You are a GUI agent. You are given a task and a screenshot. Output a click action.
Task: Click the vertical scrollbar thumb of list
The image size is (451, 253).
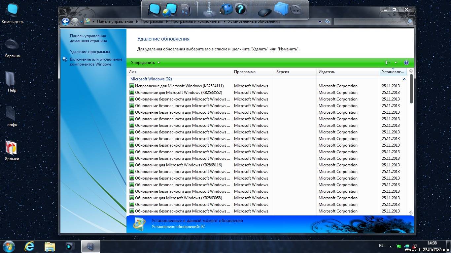tap(411, 89)
